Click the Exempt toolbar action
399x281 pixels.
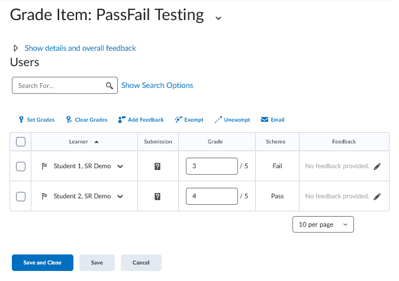pos(189,120)
